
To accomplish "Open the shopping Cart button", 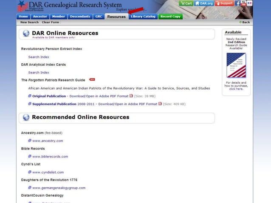I will click(186, 3).
